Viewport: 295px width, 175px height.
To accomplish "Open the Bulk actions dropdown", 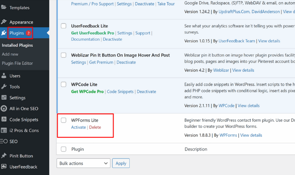I will (83, 163).
